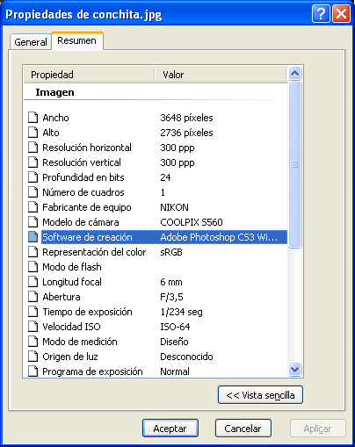Click the page icon beside Profundidad en bits
This screenshot has width=355, height=447.
coord(33,177)
